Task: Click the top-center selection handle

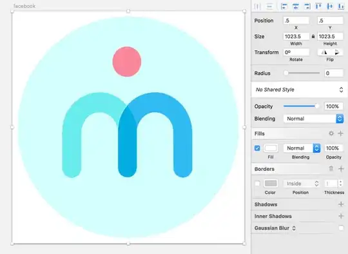Action: coord(128,11)
